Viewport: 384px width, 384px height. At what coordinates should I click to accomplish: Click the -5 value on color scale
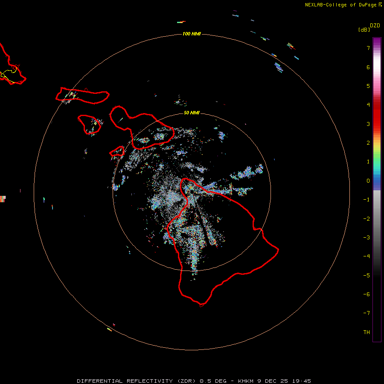[x=367, y=276]
